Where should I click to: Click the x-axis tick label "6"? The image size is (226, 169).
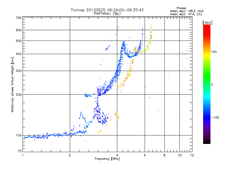pyautogui.click(x=145, y=155)
